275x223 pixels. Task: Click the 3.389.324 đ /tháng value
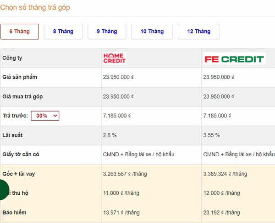(225, 174)
